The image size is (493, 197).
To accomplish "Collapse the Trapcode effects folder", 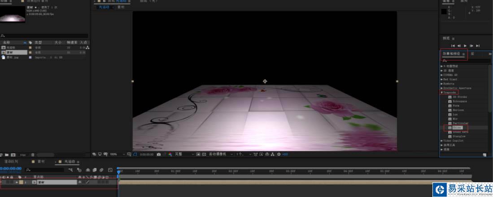I will tap(442, 93).
